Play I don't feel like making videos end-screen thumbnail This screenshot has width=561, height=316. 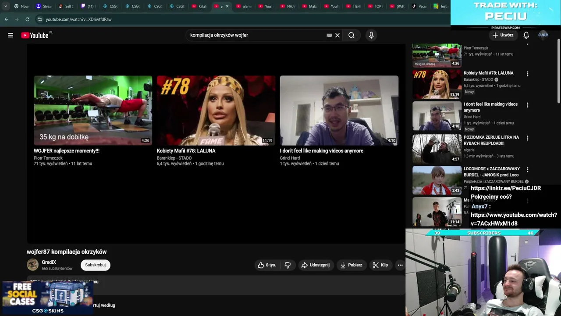339,110
